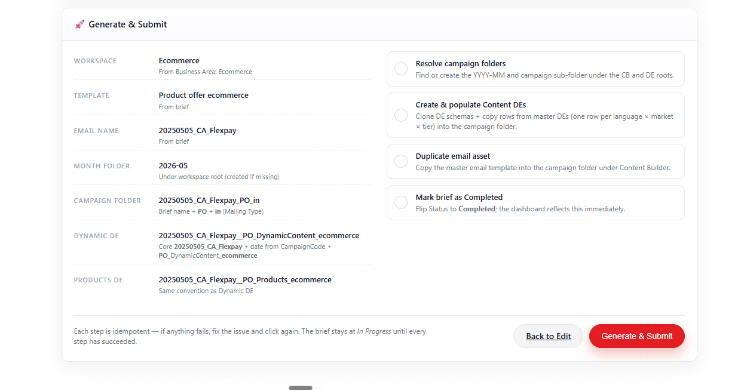Click the 'Under workspace root (created if missing)' hint

[x=219, y=177]
